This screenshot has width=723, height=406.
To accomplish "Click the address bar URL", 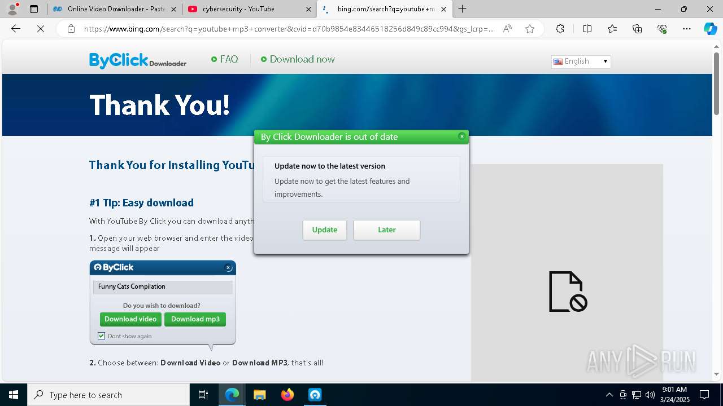I will coord(289,29).
